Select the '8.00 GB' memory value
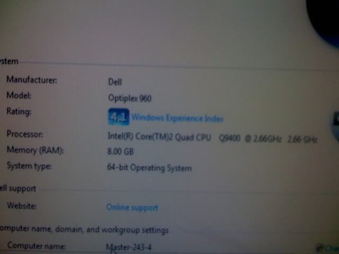Screen dimensions: 339x254 pyautogui.click(x=120, y=151)
